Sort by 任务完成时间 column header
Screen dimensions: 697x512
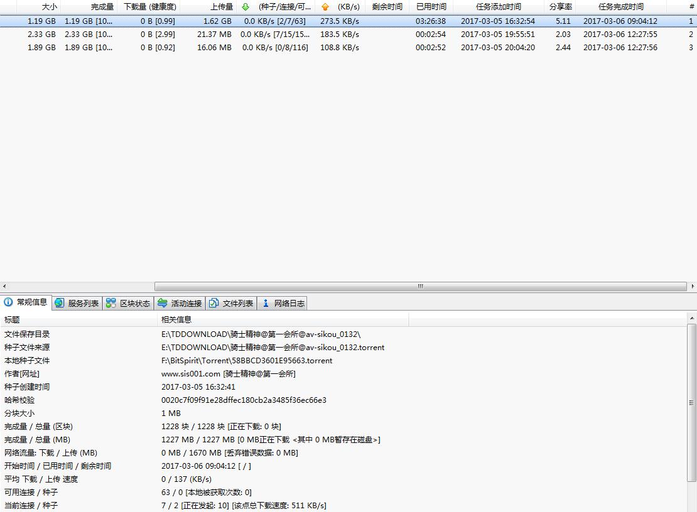(620, 7)
